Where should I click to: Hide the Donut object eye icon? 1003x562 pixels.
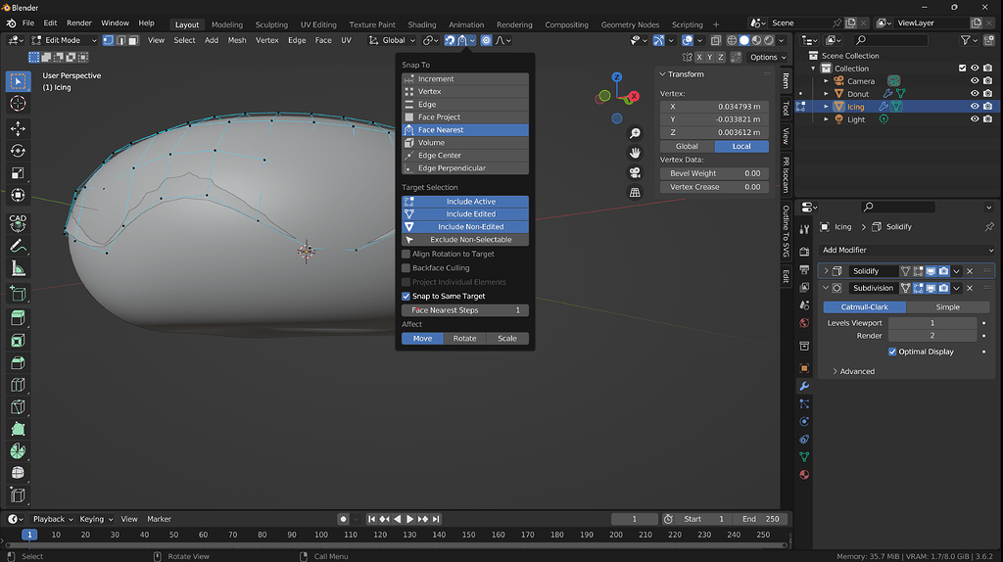point(975,93)
